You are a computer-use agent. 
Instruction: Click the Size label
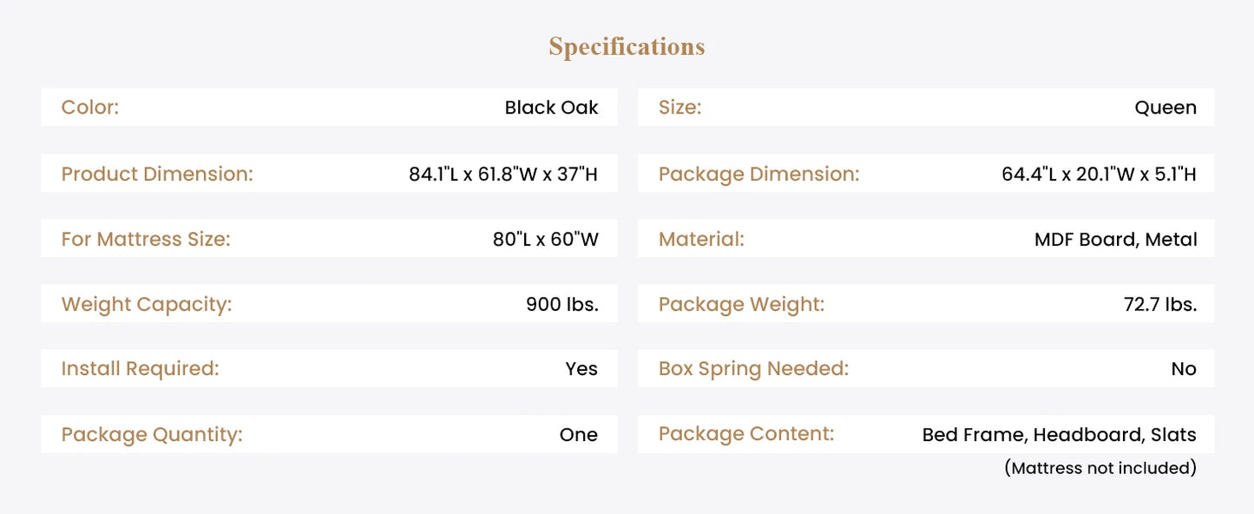click(680, 108)
